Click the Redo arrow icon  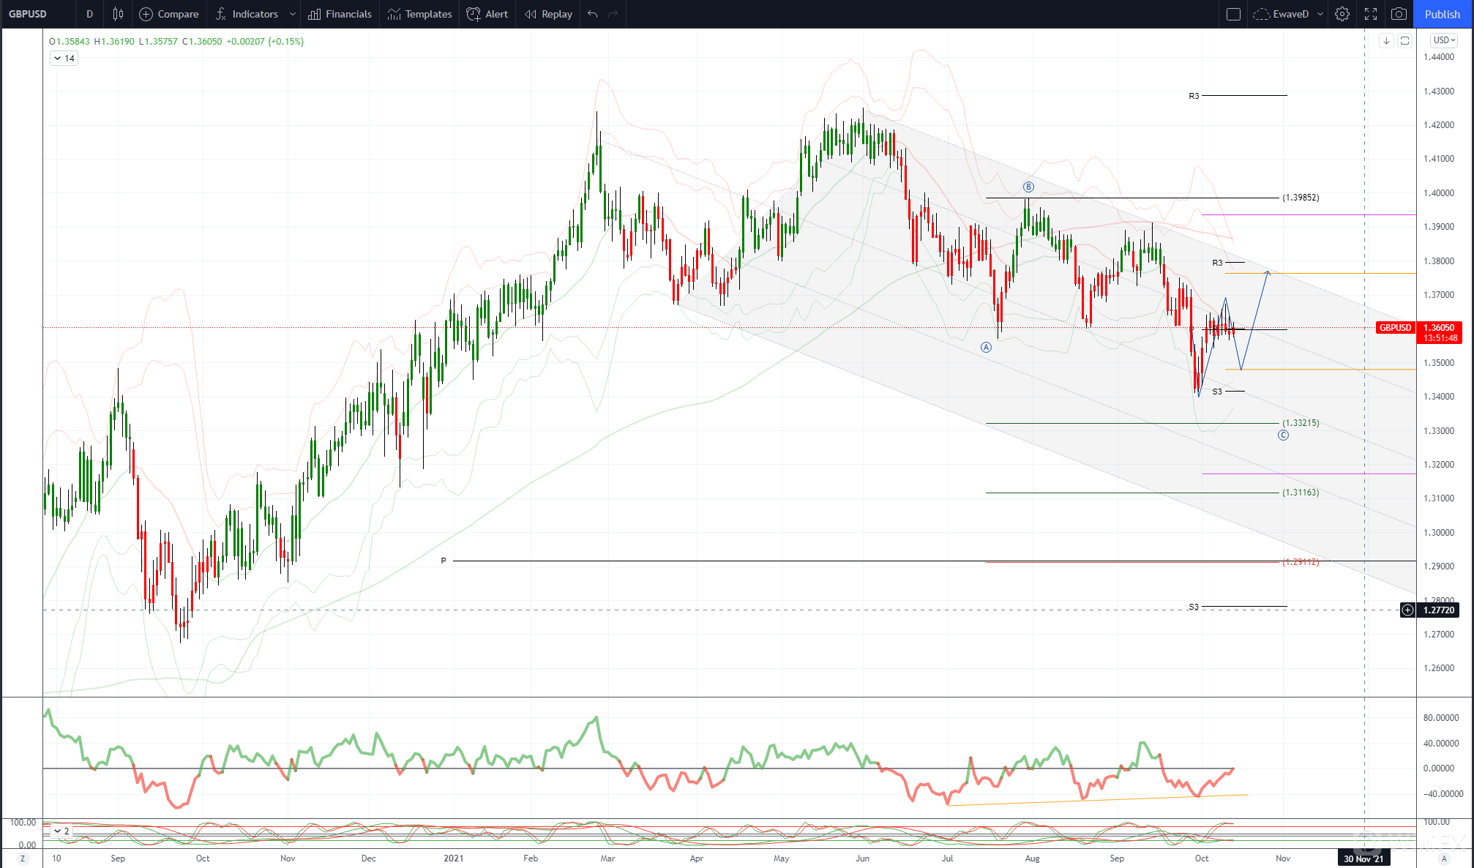[613, 14]
